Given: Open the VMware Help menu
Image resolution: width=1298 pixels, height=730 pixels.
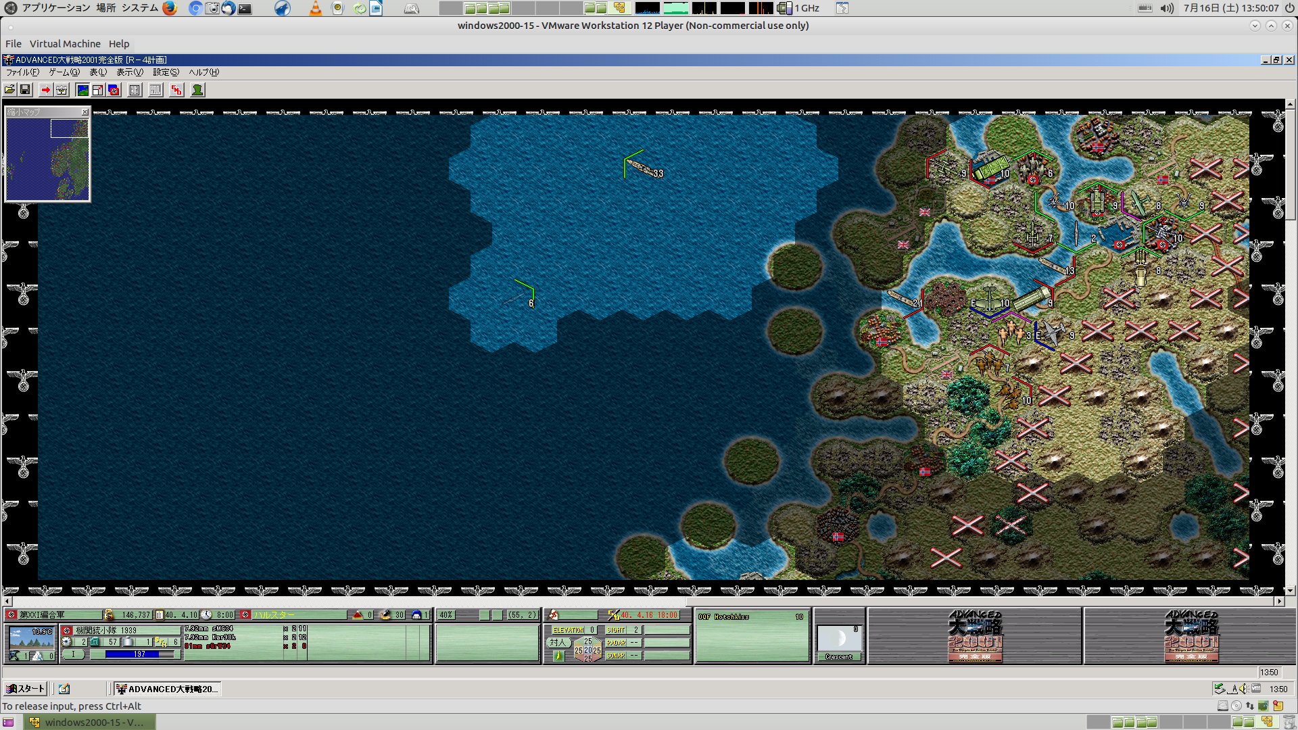Looking at the screenshot, I should pyautogui.click(x=119, y=44).
